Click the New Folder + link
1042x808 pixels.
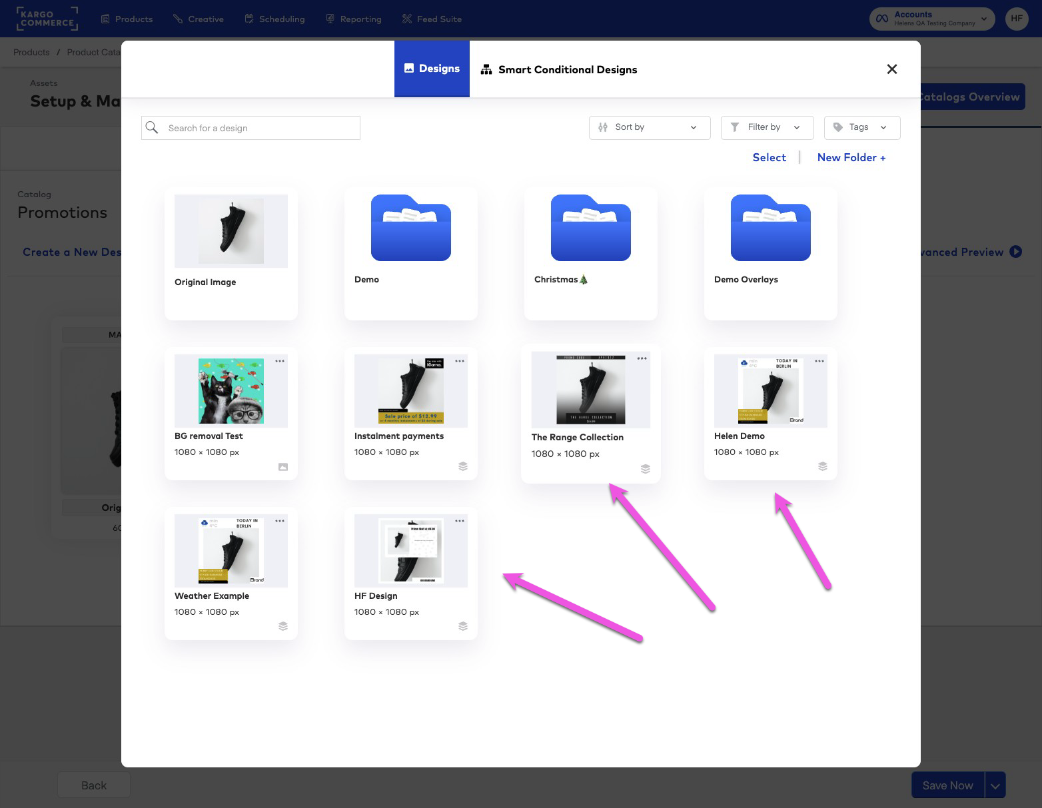851,157
